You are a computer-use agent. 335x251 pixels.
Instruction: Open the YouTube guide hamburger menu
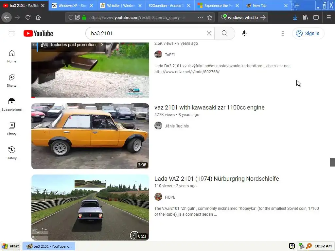[x=12, y=33]
